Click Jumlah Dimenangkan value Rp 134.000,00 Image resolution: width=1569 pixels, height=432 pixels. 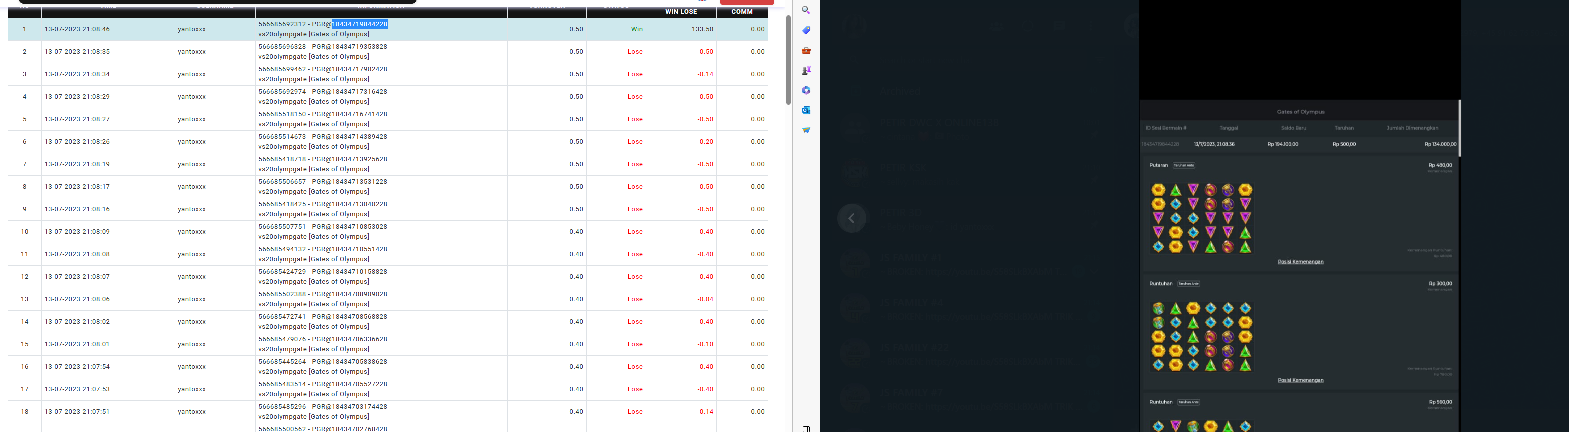pos(1440,145)
